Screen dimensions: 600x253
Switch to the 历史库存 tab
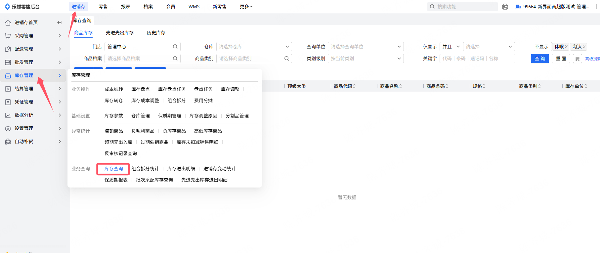[x=156, y=33]
